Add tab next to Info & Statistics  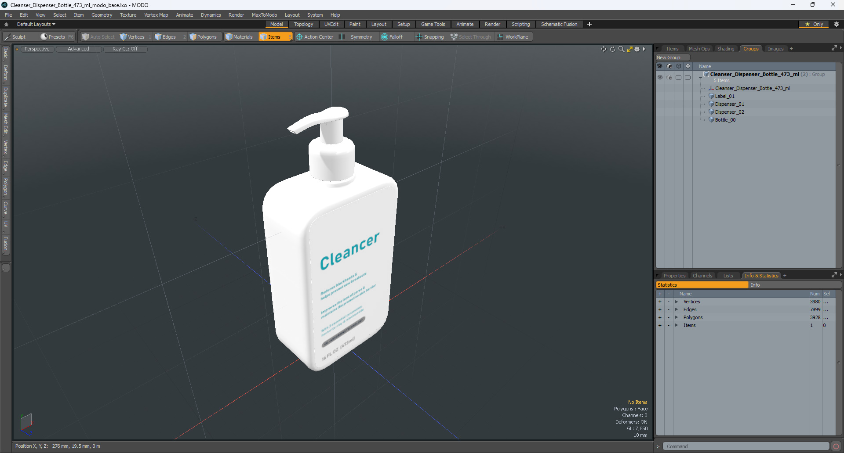(785, 276)
